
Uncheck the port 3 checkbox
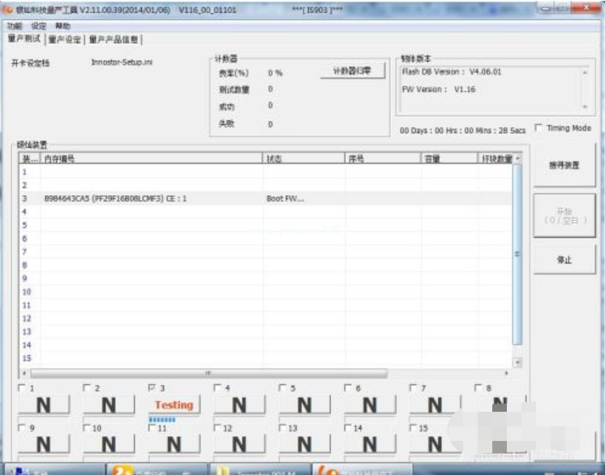[152, 388]
